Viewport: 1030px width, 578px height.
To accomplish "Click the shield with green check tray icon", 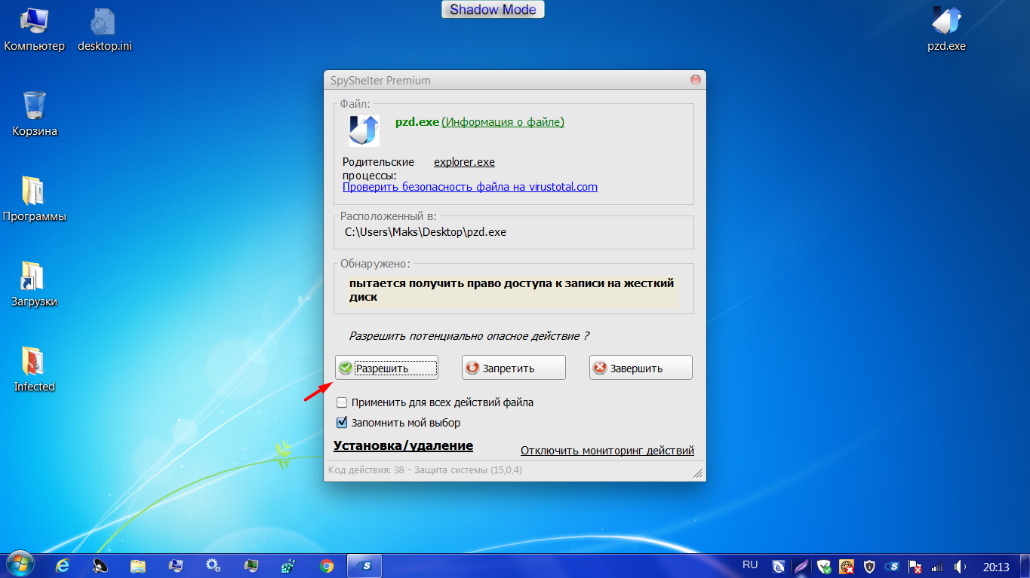I will 824,566.
